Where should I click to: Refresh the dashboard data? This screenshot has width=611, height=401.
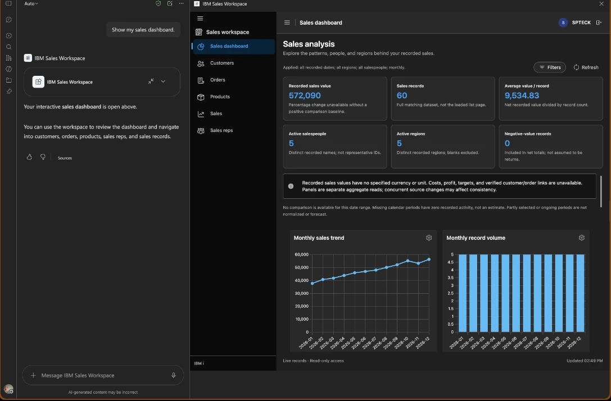click(586, 67)
